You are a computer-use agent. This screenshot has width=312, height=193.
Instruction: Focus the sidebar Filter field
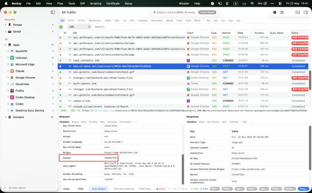(32, 188)
